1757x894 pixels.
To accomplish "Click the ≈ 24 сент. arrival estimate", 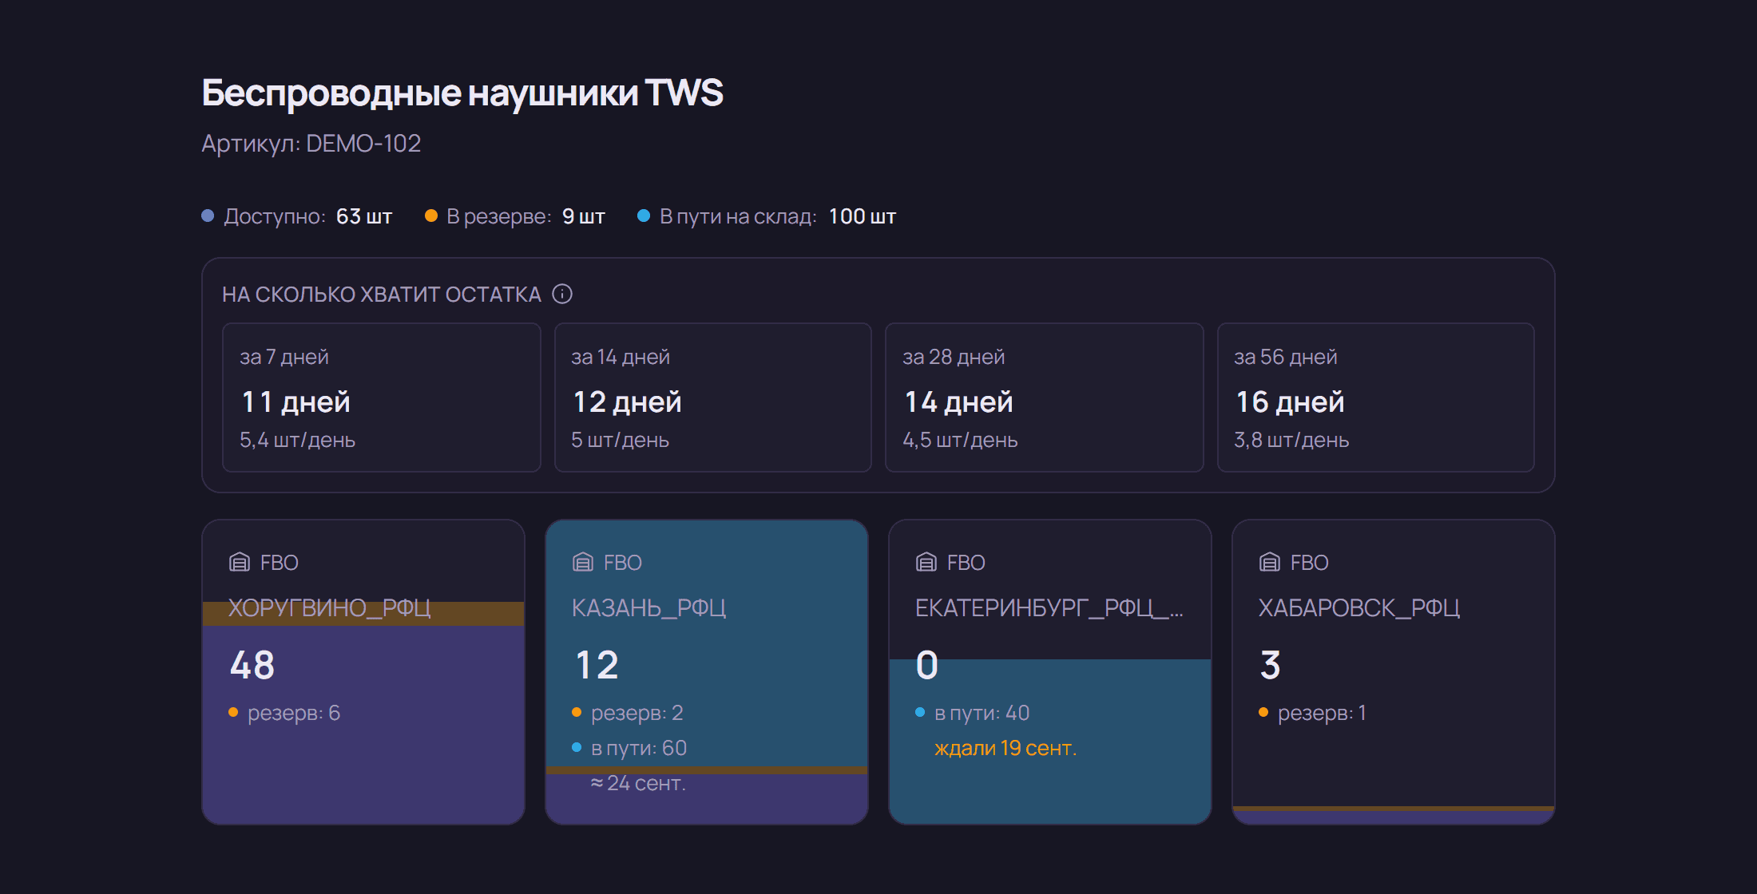I will point(638,783).
